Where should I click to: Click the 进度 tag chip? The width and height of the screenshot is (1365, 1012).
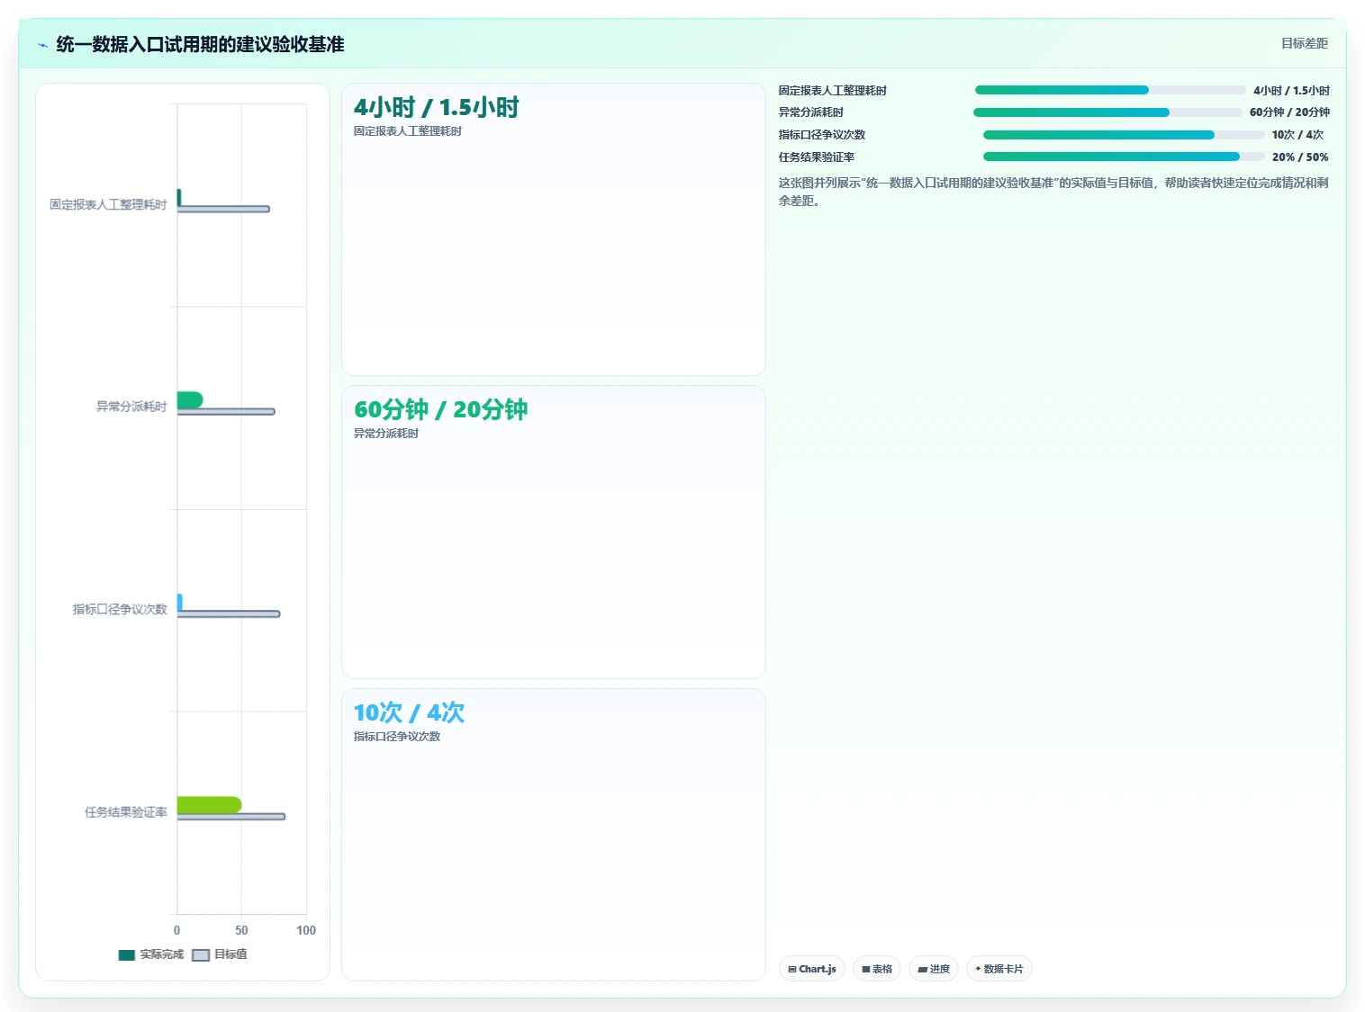[x=934, y=969]
